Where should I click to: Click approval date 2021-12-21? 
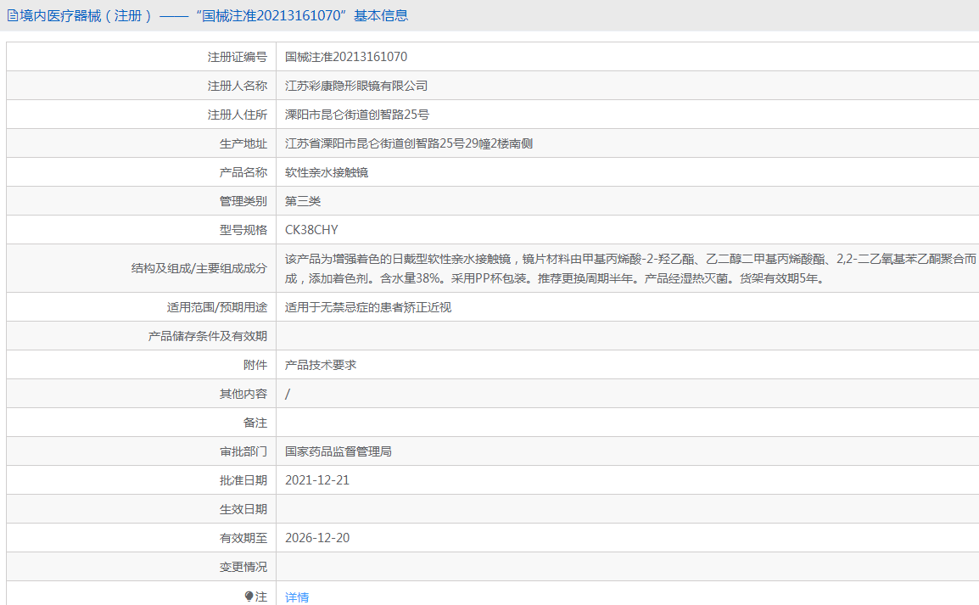pos(317,480)
